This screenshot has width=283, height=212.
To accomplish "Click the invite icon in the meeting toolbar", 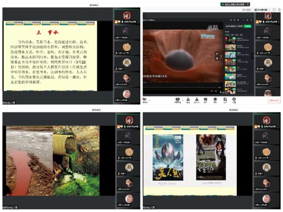I will click(188, 99).
